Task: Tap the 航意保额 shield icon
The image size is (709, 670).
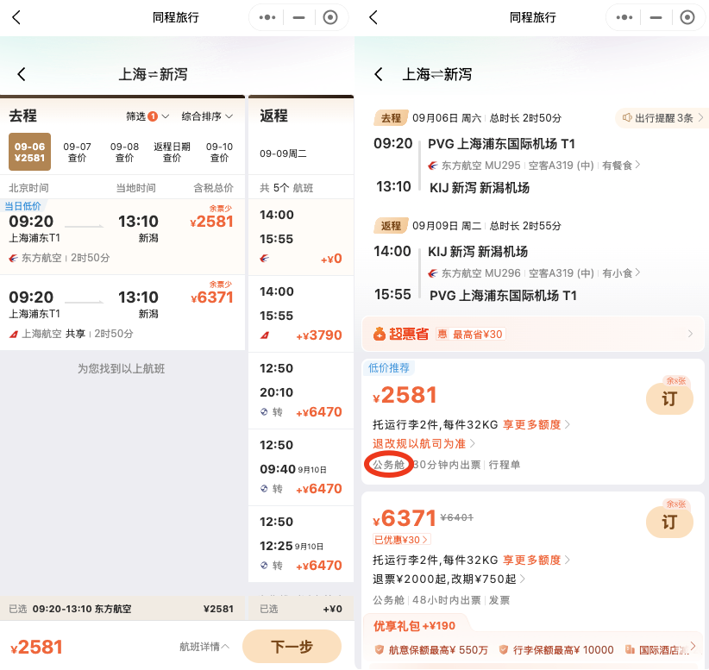Action: tap(380, 649)
